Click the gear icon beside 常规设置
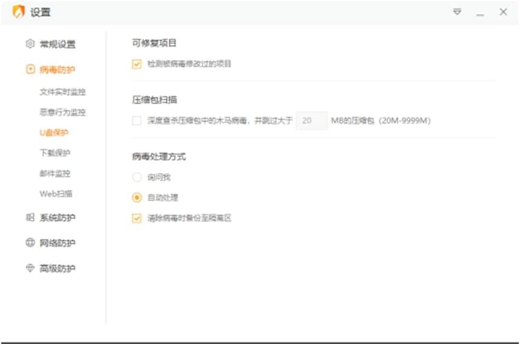Image resolution: width=520 pixels, height=345 pixels. tap(30, 44)
